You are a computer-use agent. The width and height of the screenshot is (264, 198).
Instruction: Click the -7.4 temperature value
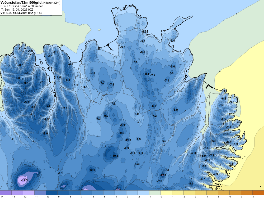click(171, 73)
